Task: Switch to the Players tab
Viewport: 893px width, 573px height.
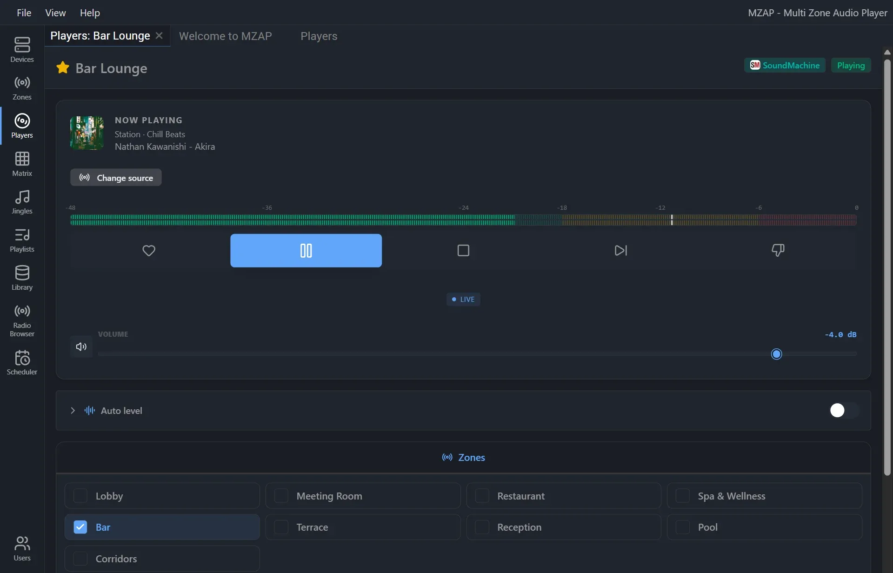Action: 319,36
